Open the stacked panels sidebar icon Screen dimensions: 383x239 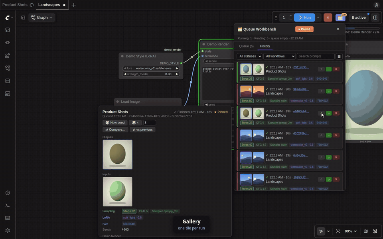pyautogui.click(x=8, y=94)
